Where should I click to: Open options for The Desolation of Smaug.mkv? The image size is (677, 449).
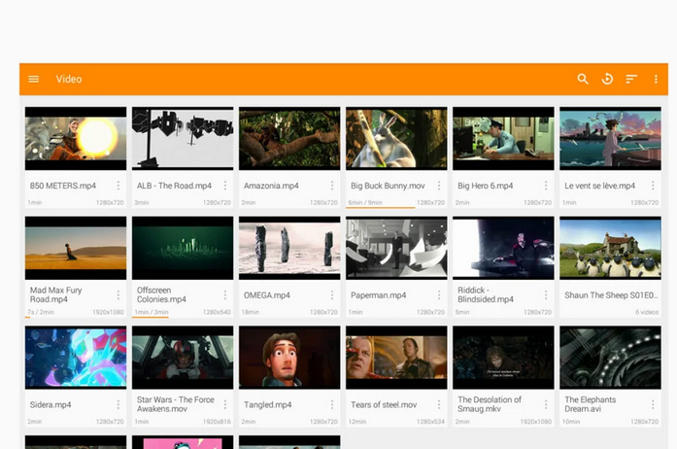(546, 404)
